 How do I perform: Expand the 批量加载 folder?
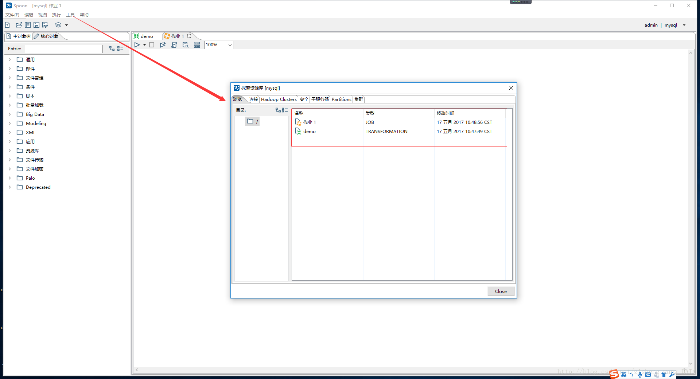click(x=10, y=105)
